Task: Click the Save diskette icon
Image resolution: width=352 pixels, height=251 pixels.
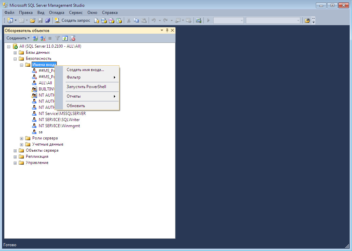Action: (40, 20)
